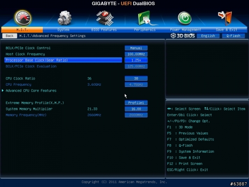
Task: Click the default multiplier value 21.33
Action: tap(92, 109)
